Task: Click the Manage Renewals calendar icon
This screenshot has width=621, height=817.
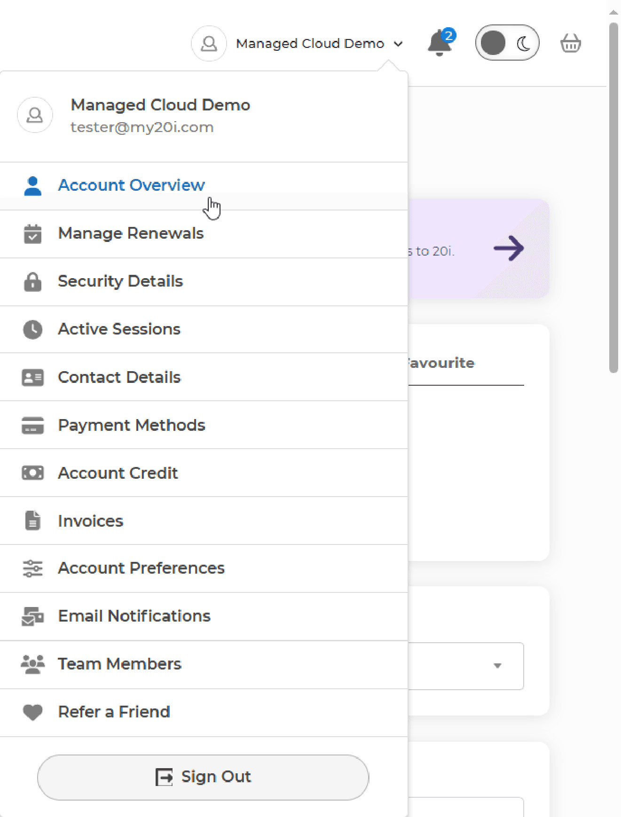Action: (x=32, y=234)
